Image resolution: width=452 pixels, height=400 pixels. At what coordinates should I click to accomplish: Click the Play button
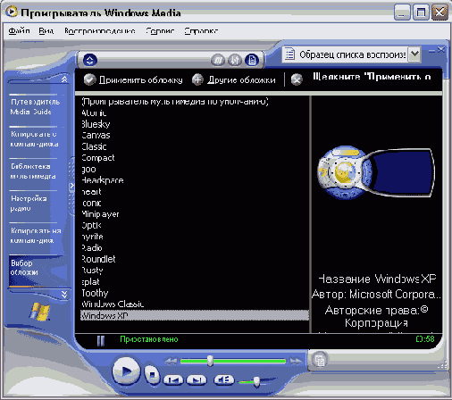click(126, 371)
